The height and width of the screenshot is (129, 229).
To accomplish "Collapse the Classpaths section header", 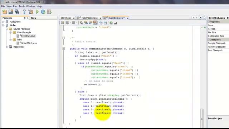I will [x=209, y=40].
